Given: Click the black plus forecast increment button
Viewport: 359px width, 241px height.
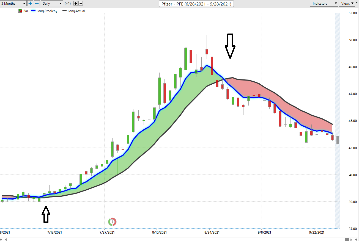Looking at the screenshot, I should [x=76, y=4].
